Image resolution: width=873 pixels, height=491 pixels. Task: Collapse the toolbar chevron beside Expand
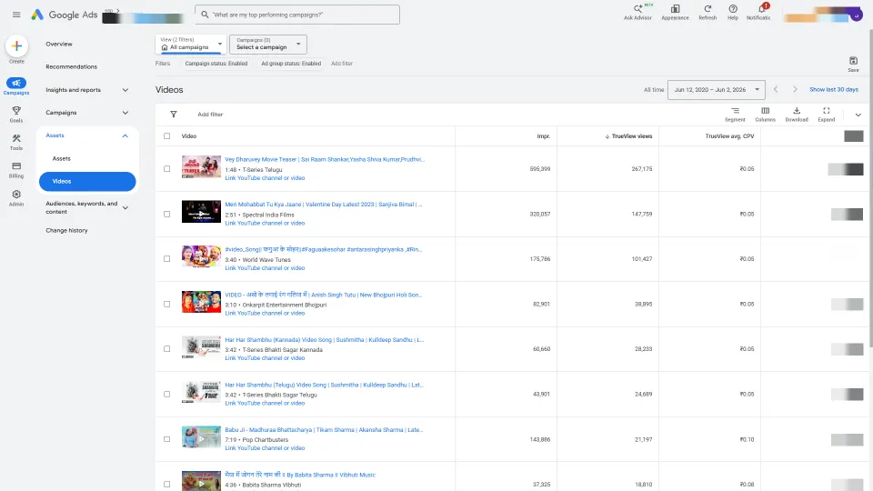[x=858, y=115]
